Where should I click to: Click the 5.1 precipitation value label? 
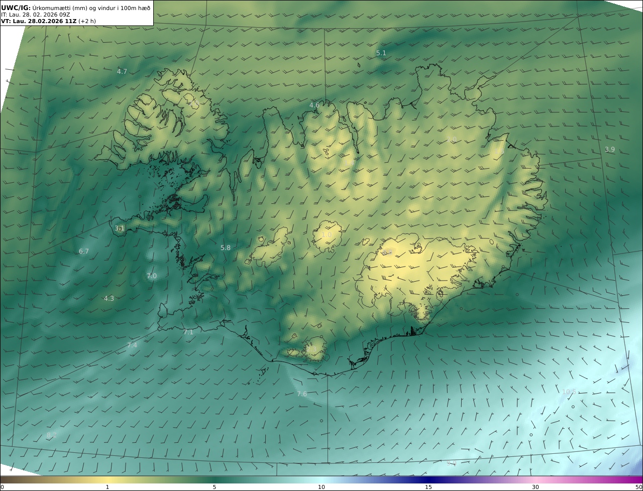(381, 53)
